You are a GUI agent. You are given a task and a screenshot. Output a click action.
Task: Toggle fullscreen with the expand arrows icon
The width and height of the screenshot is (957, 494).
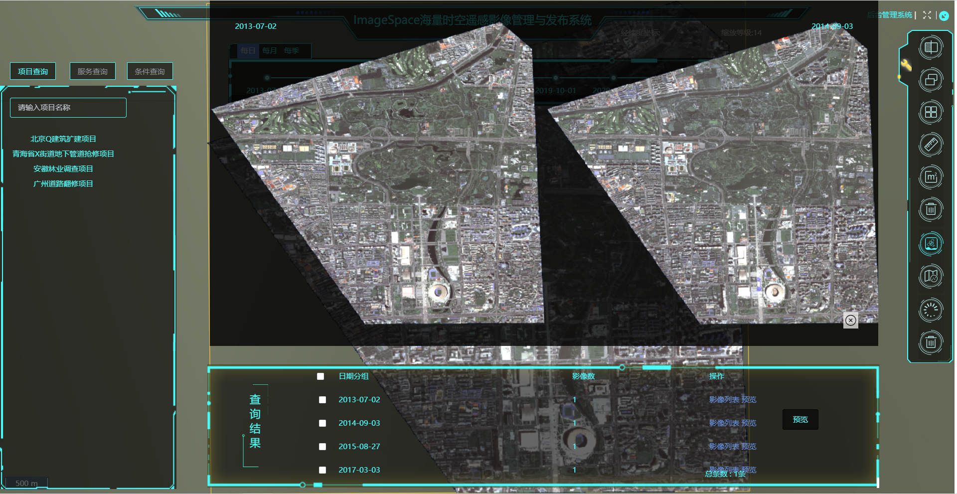[927, 15]
